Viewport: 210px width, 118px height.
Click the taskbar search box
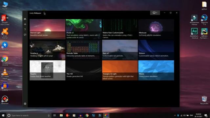click(29, 115)
